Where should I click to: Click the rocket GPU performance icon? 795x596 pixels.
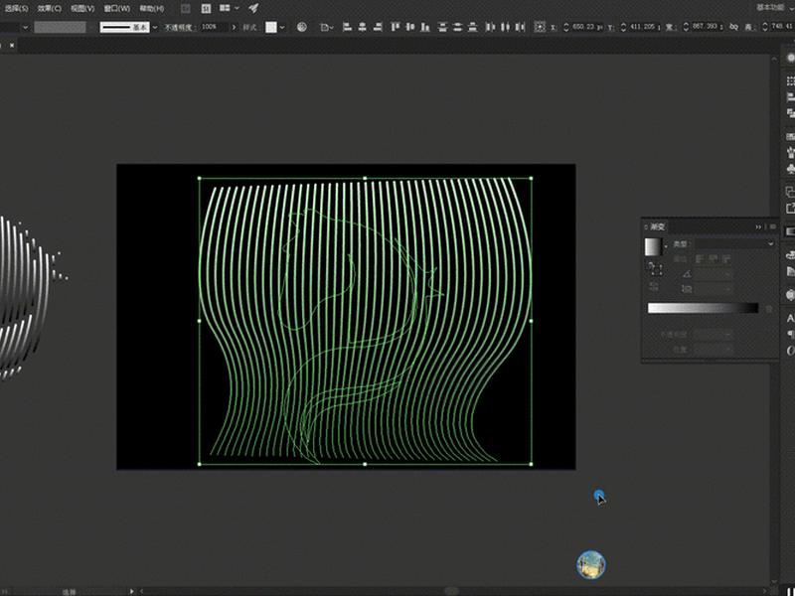[253, 8]
